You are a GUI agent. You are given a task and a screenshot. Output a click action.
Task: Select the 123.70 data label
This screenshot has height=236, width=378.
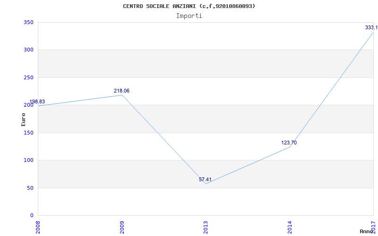pos(289,143)
